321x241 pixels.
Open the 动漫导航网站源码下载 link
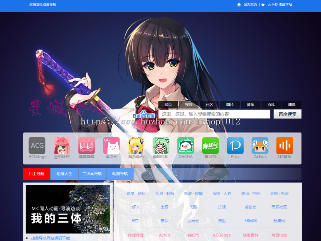(50, 239)
